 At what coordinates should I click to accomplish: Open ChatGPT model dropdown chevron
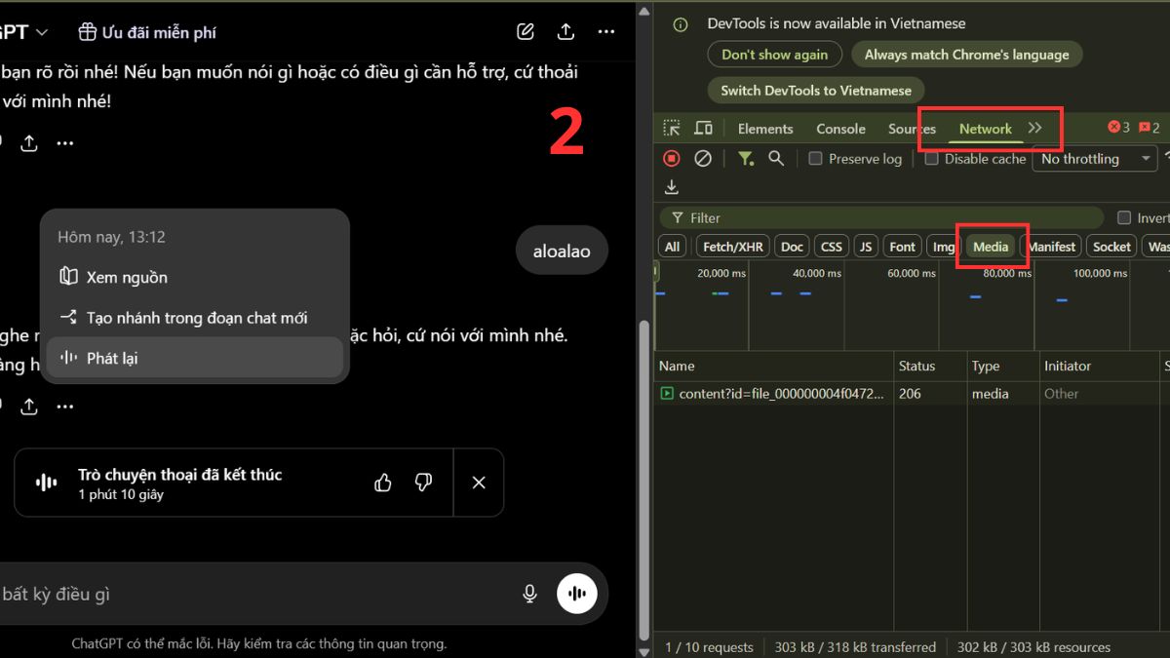click(42, 33)
